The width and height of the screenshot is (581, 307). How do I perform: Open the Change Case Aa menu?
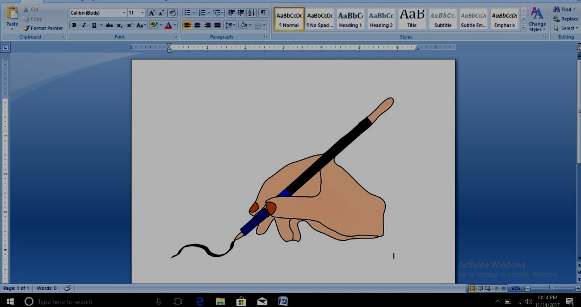click(x=141, y=25)
